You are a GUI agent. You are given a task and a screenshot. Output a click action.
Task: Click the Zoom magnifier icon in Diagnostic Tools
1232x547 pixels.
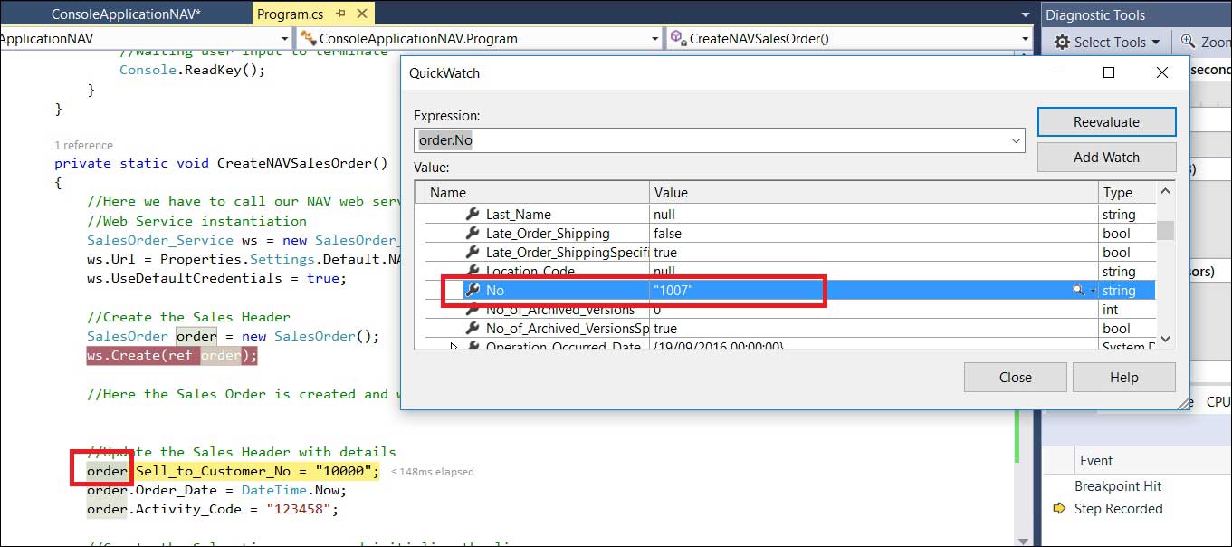point(1189,42)
